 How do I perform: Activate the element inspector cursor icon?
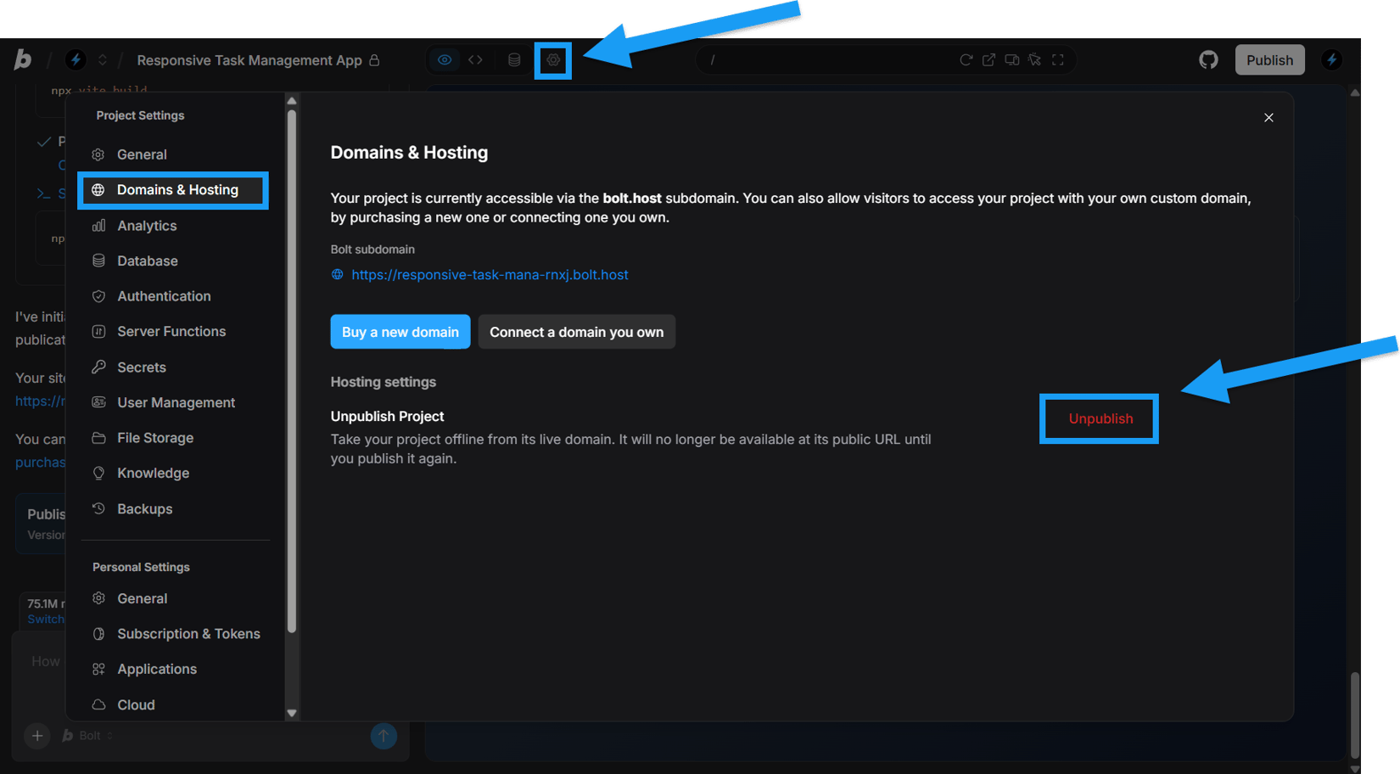tap(1034, 60)
